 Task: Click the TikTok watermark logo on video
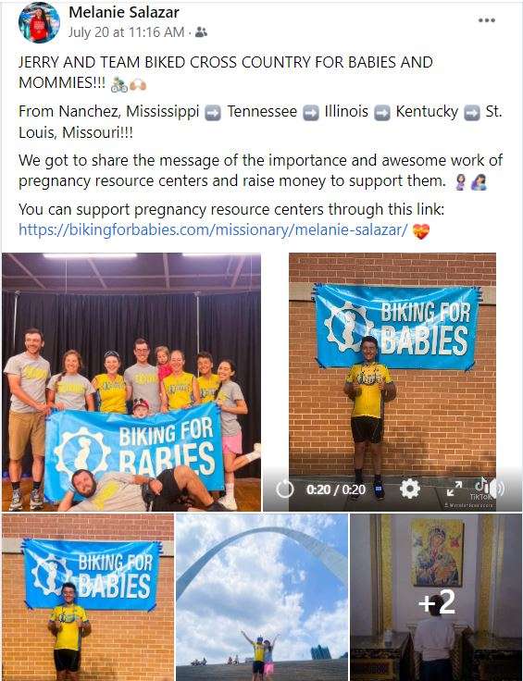coord(481,489)
